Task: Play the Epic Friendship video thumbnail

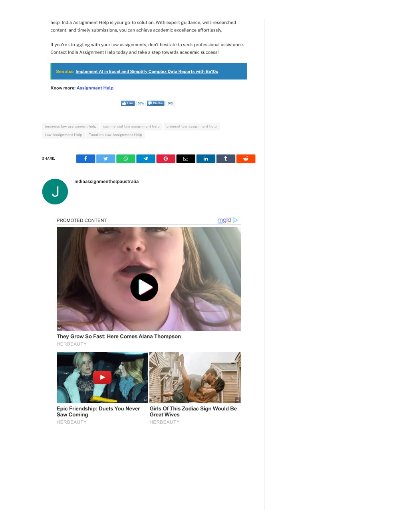Action: 102,377
